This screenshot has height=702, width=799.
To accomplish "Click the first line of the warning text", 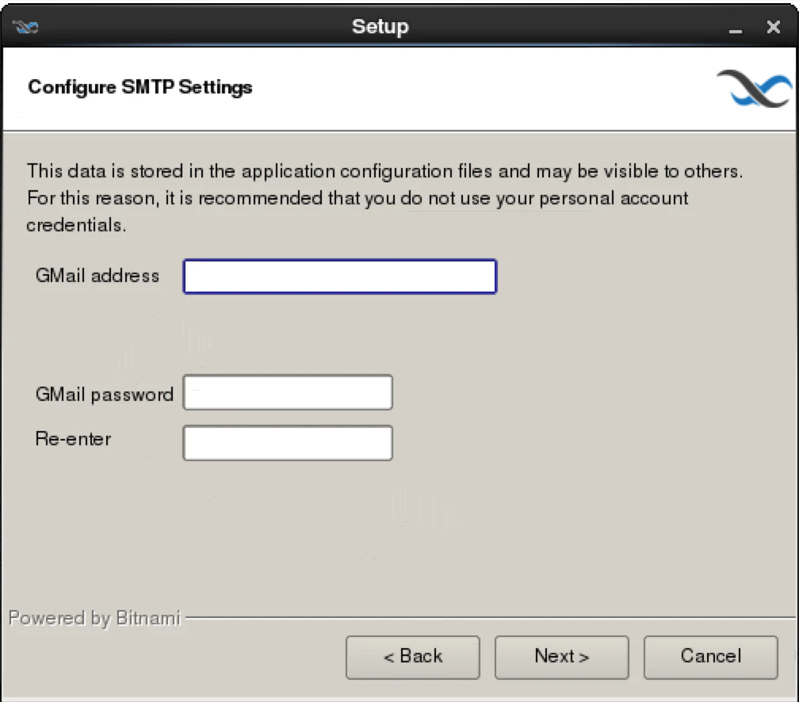I will [384, 171].
